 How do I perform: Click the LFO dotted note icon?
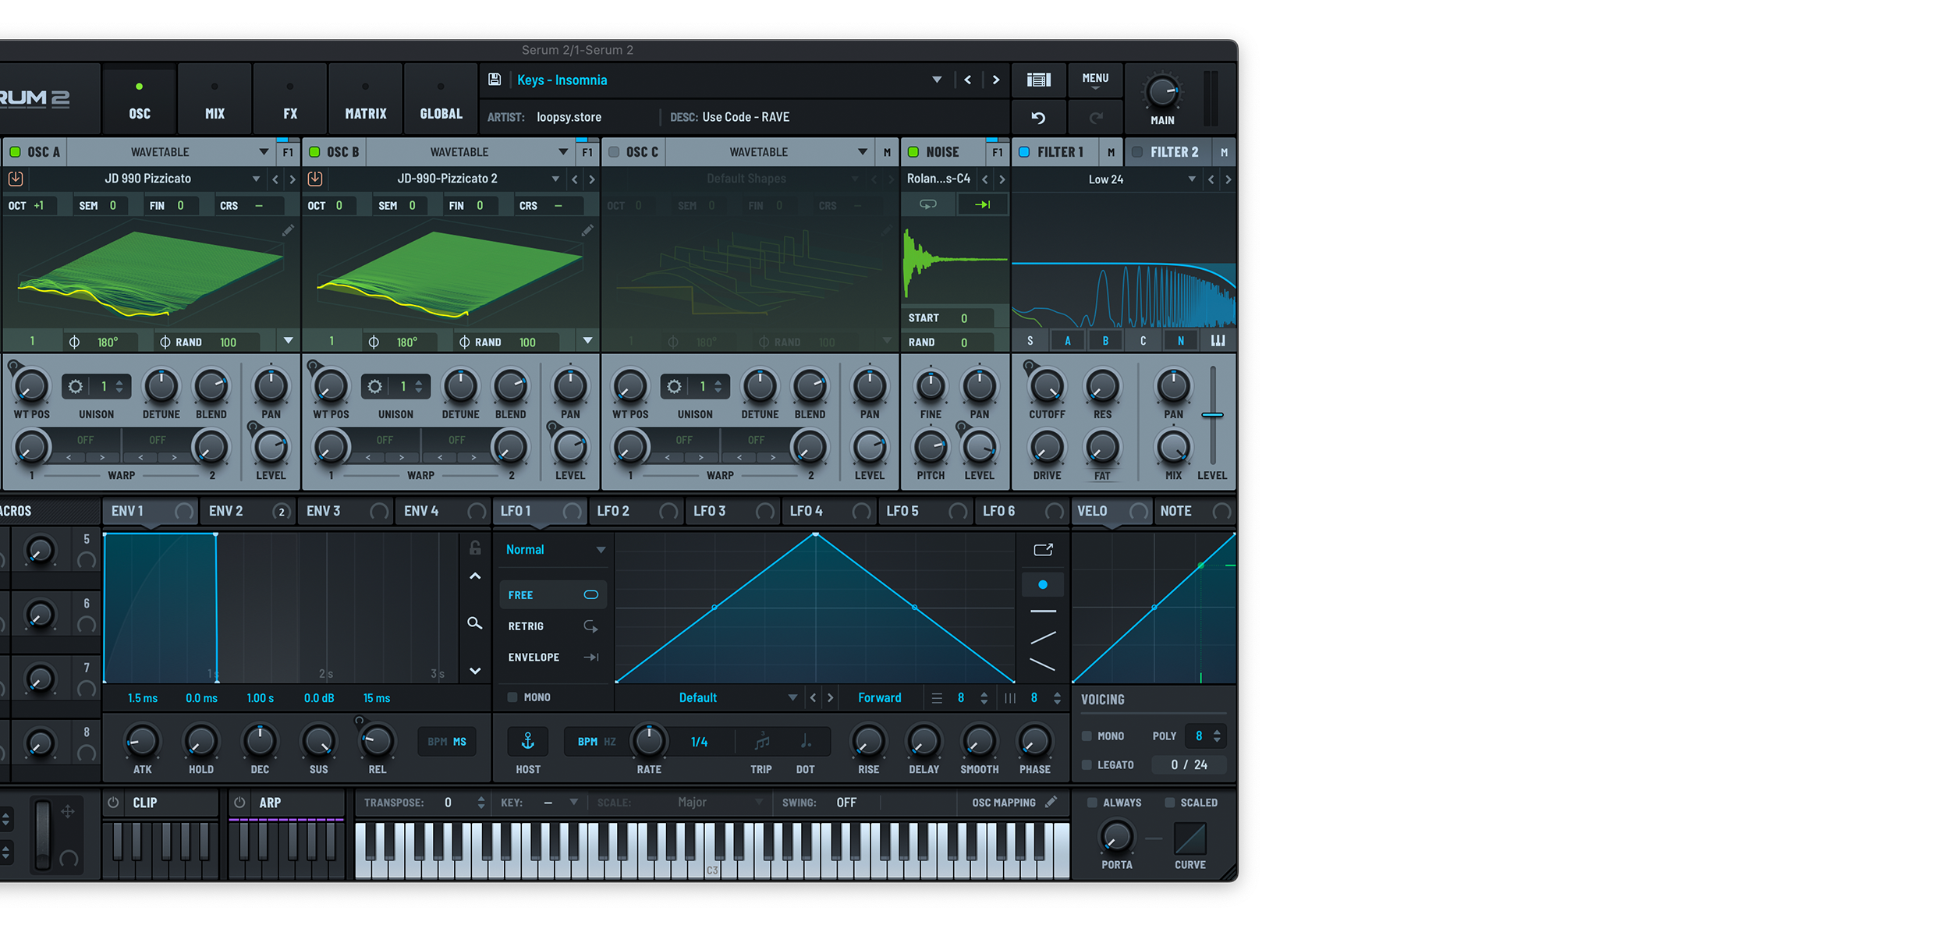805,742
